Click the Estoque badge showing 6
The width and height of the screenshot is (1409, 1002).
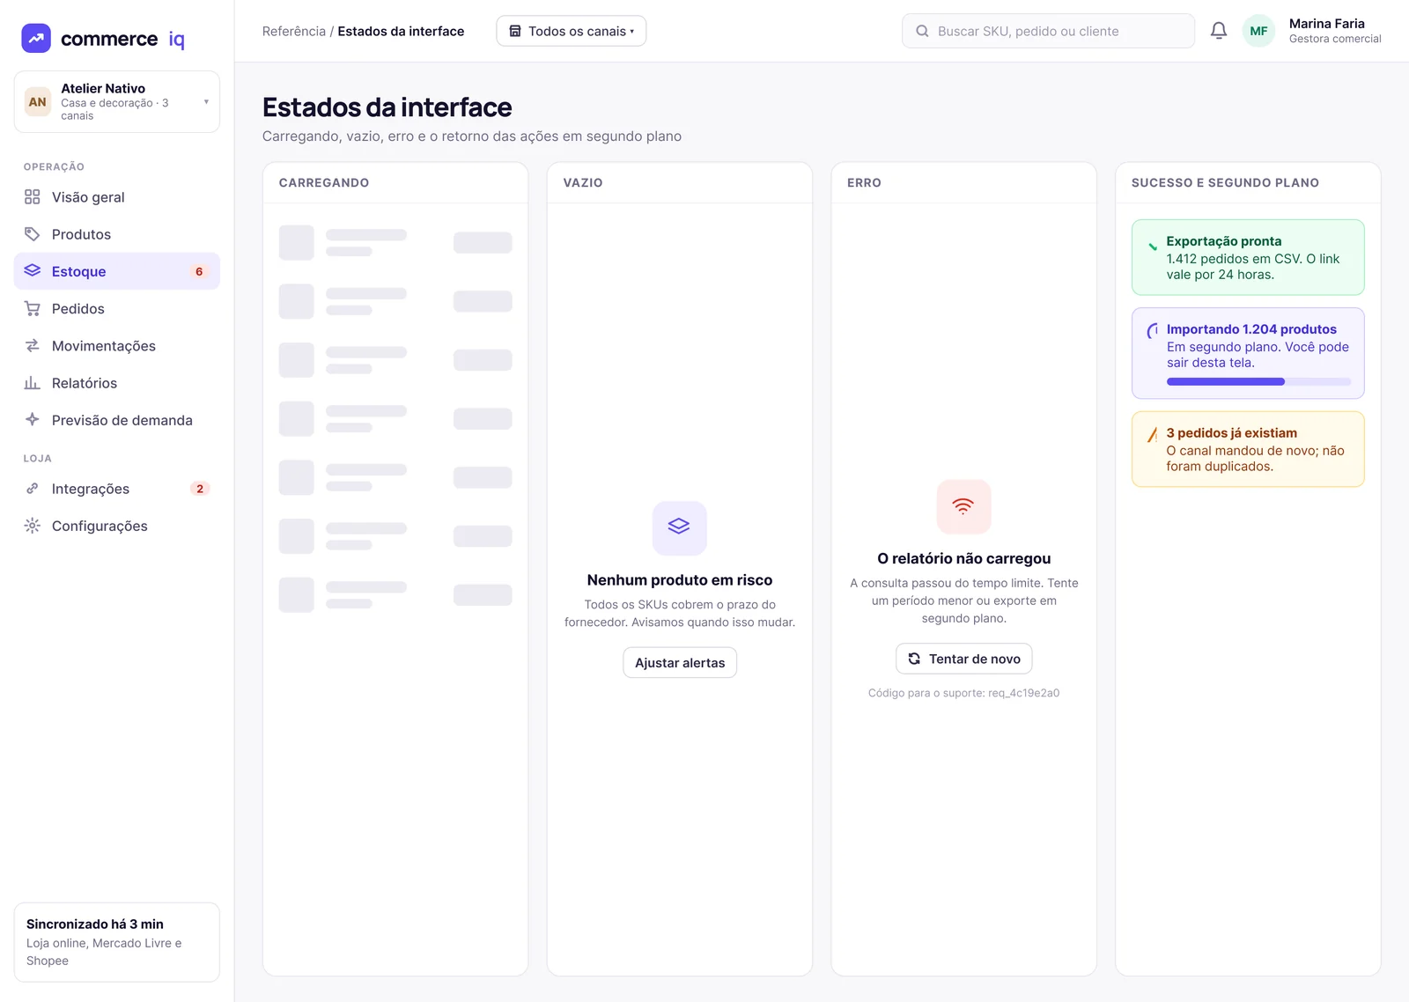(199, 271)
